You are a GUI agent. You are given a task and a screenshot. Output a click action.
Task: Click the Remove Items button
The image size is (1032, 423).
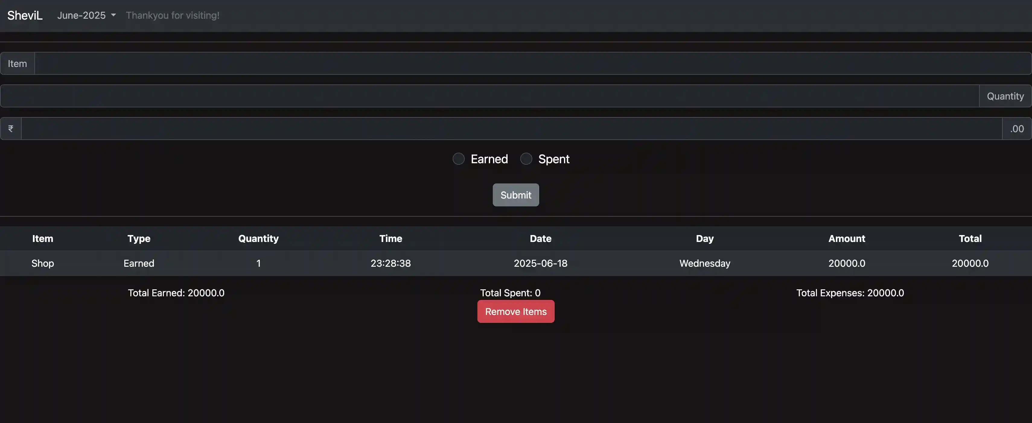point(516,311)
